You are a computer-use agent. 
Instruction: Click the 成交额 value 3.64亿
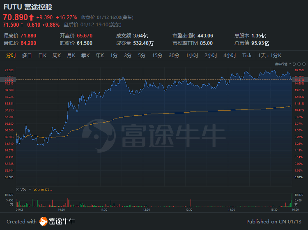pyautogui.click(x=140, y=36)
